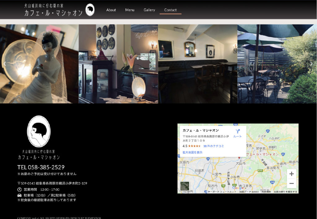Image resolution: width=317 pixels, height=219 pixels.
Task: Switch map to satellite view thumbnail
Action: pyautogui.click(x=185, y=186)
